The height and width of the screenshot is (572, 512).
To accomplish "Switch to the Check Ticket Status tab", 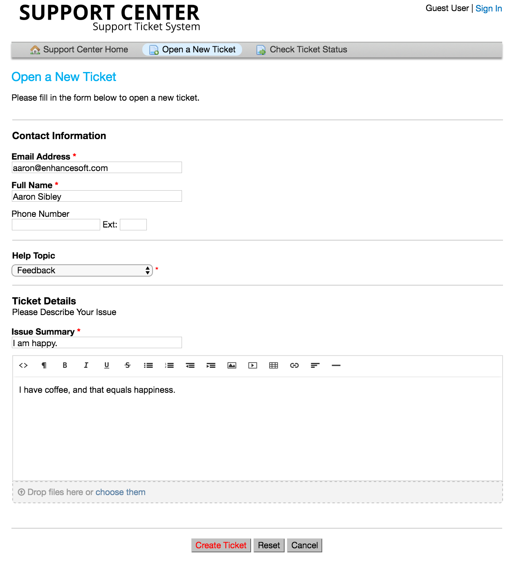I will tap(308, 49).
